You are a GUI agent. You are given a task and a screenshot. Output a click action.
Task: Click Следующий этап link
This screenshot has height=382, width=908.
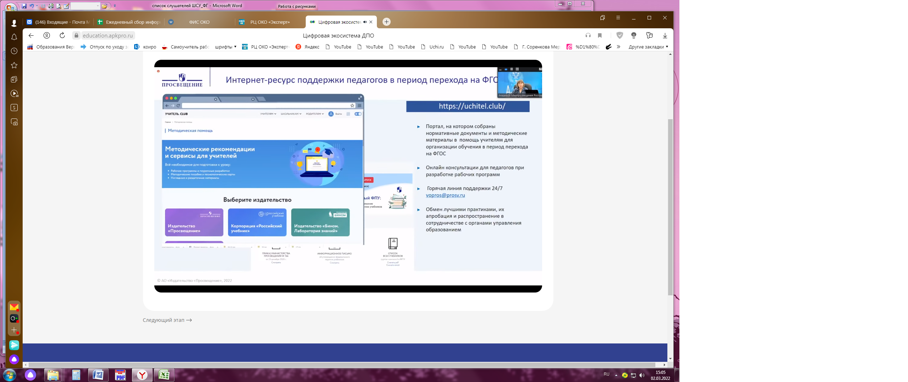click(x=167, y=320)
